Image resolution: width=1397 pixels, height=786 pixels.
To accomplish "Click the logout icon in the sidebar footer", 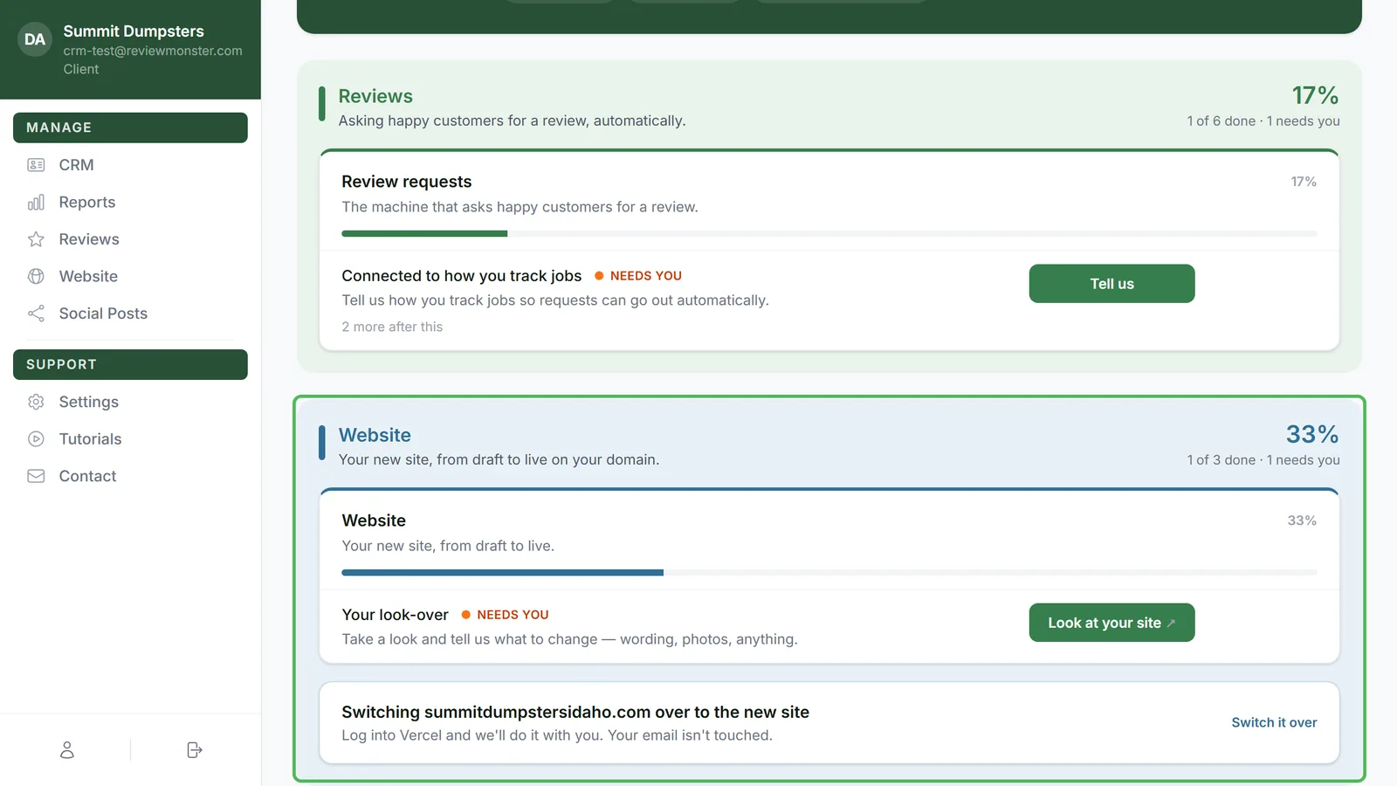I will pos(195,750).
